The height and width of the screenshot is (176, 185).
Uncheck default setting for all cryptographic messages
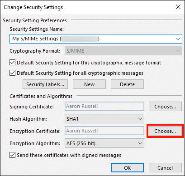12,73
